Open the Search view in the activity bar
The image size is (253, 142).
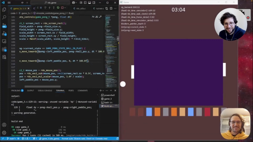4,17
